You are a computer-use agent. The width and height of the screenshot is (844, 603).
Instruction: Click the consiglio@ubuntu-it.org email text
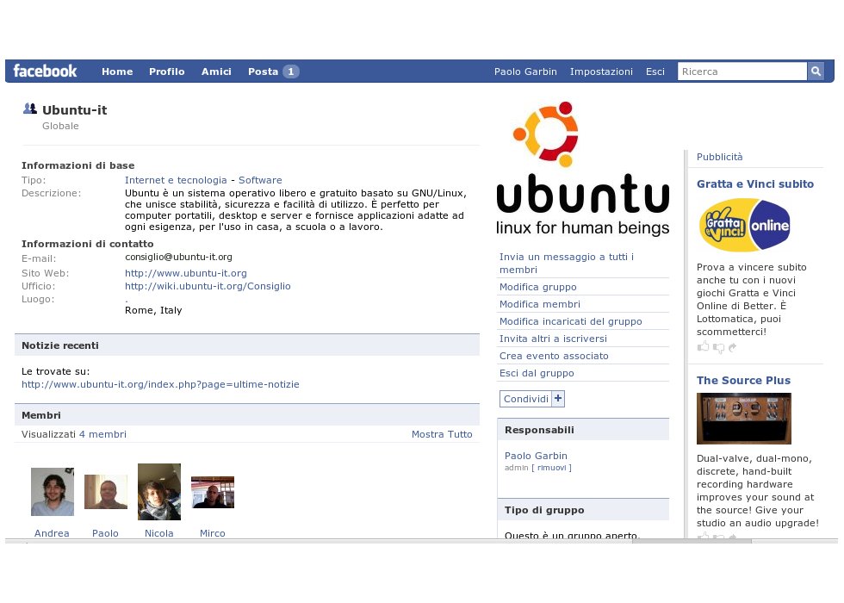click(178, 257)
